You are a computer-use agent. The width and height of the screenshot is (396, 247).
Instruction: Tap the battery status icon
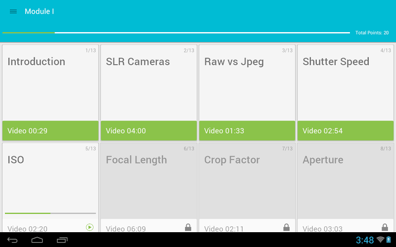(x=389, y=240)
